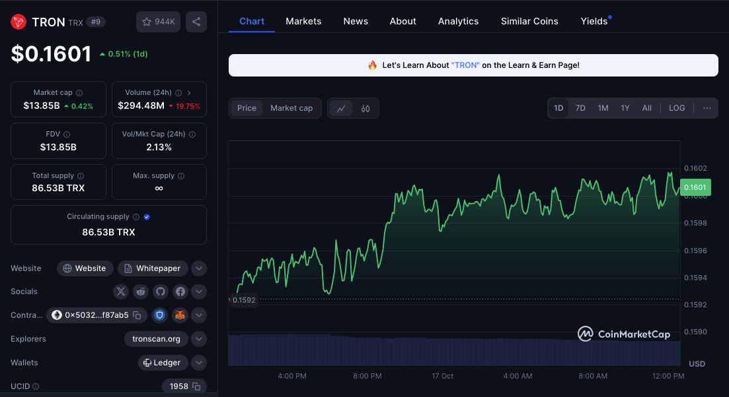Viewport: 729px width, 397px height.
Task: Show the Market cap info tooltip icon
Action: pyautogui.click(x=79, y=93)
